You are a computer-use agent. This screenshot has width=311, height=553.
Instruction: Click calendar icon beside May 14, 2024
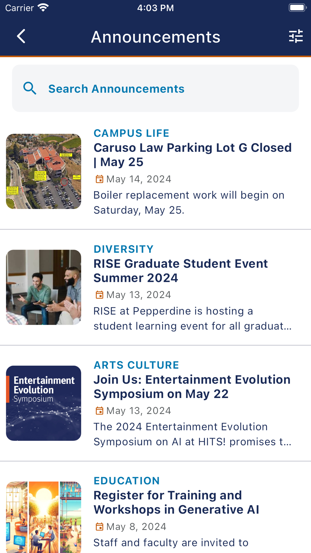point(99,179)
